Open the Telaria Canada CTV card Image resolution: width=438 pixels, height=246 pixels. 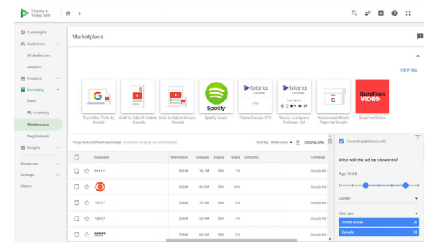pos(255,96)
